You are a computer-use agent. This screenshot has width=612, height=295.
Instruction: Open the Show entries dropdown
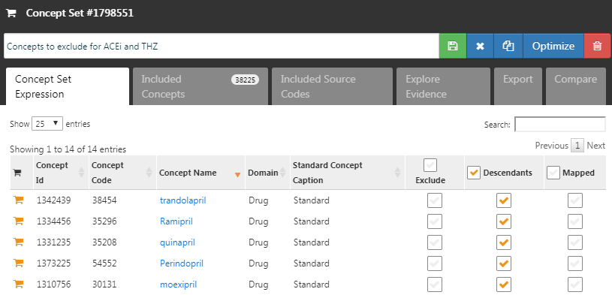(x=47, y=124)
